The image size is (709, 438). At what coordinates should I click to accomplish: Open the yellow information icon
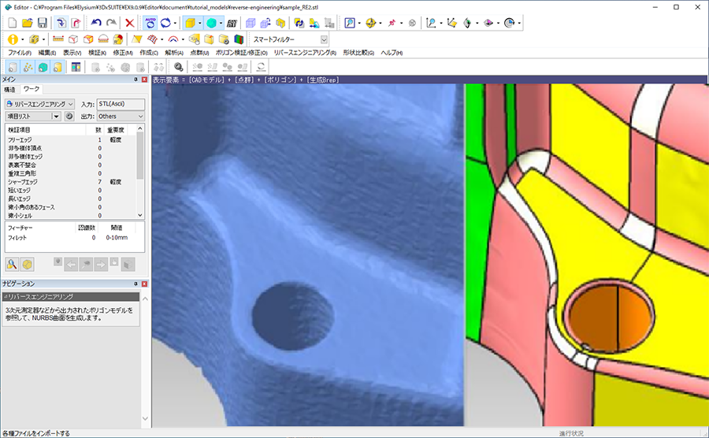coord(13,39)
